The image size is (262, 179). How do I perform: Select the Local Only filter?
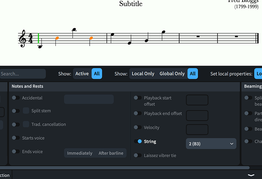pos(143,74)
